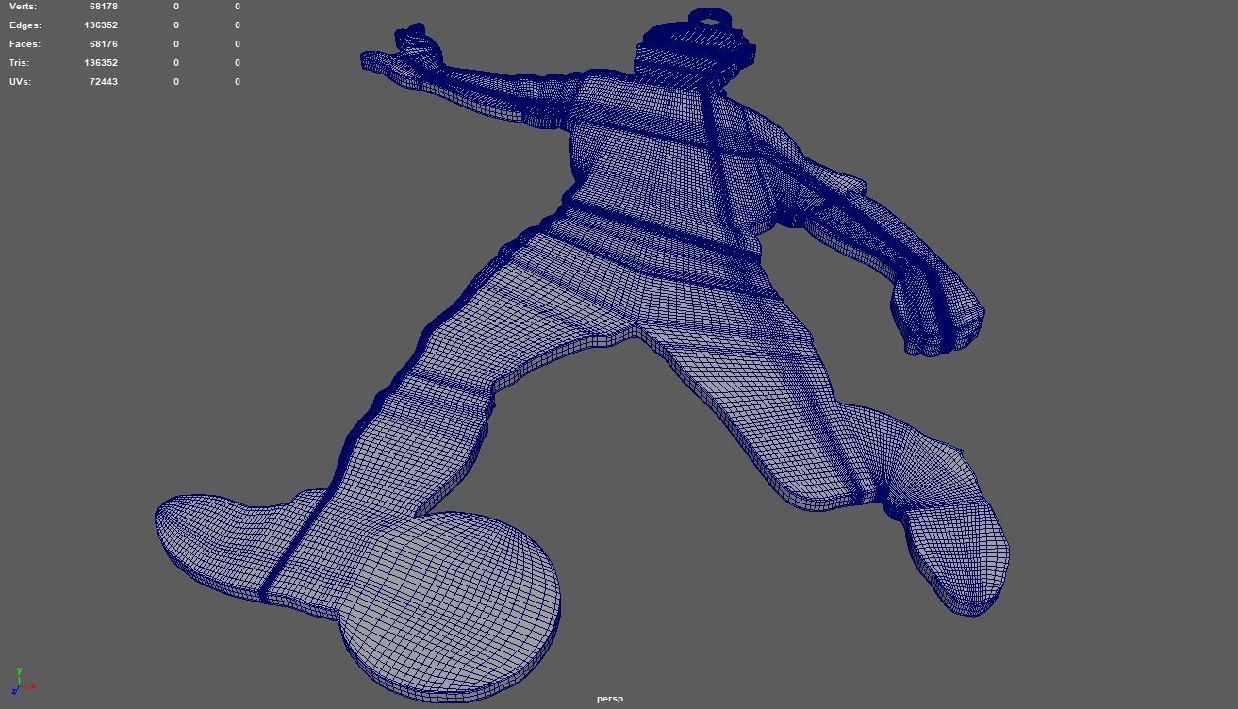The image size is (1238, 709).
Task: Select the UVs count "72443"
Action: (x=104, y=81)
